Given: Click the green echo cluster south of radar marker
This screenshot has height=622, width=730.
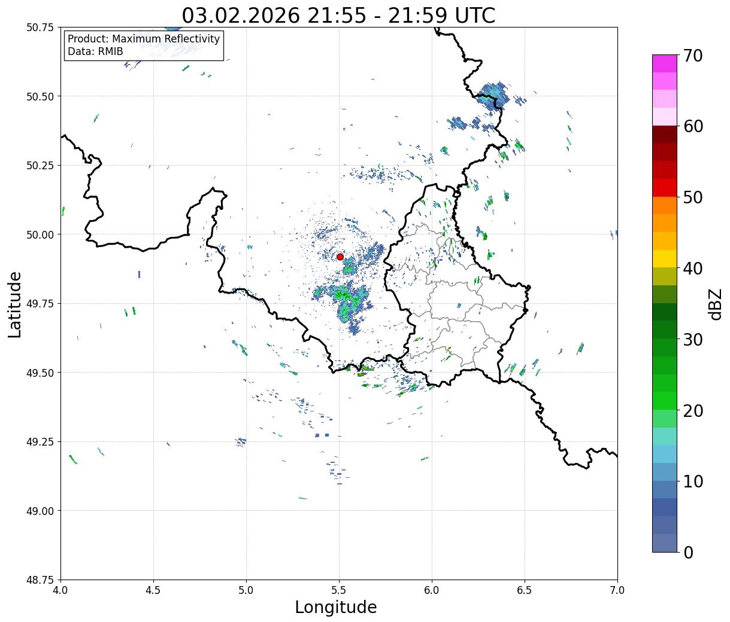Looking at the screenshot, I should coord(346,301).
